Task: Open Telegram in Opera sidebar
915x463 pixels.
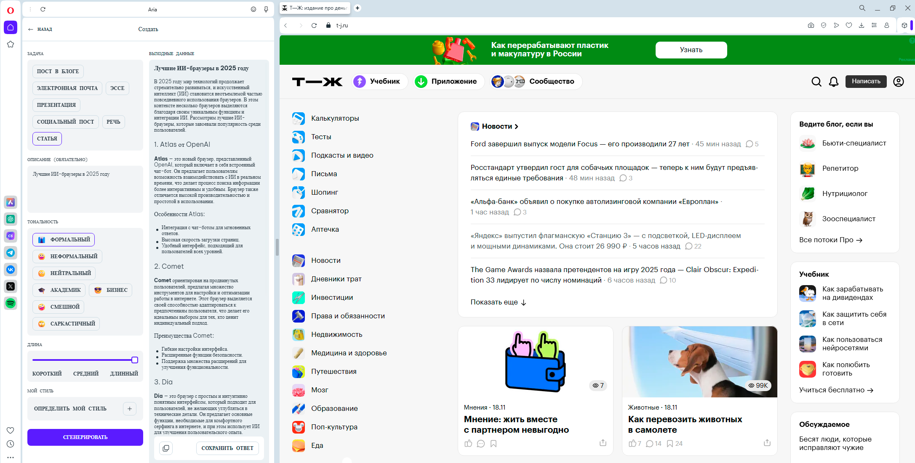Action: (x=11, y=253)
